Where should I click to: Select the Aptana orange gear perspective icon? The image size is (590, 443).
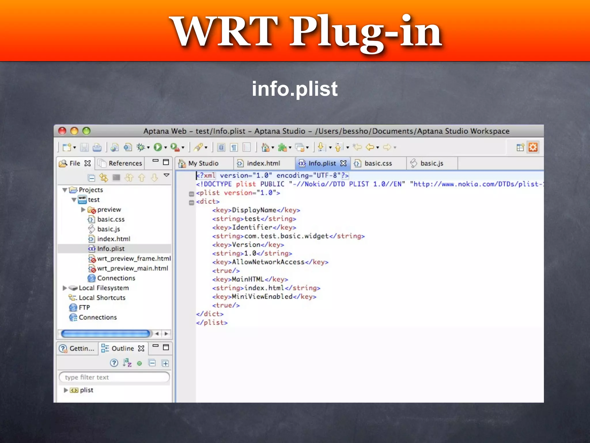coord(533,147)
